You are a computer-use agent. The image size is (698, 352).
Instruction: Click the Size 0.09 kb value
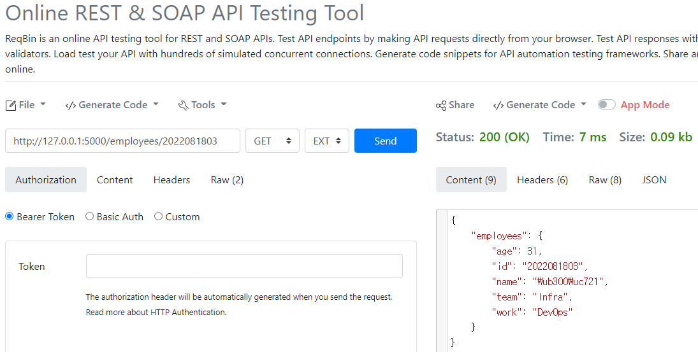(671, 137)
